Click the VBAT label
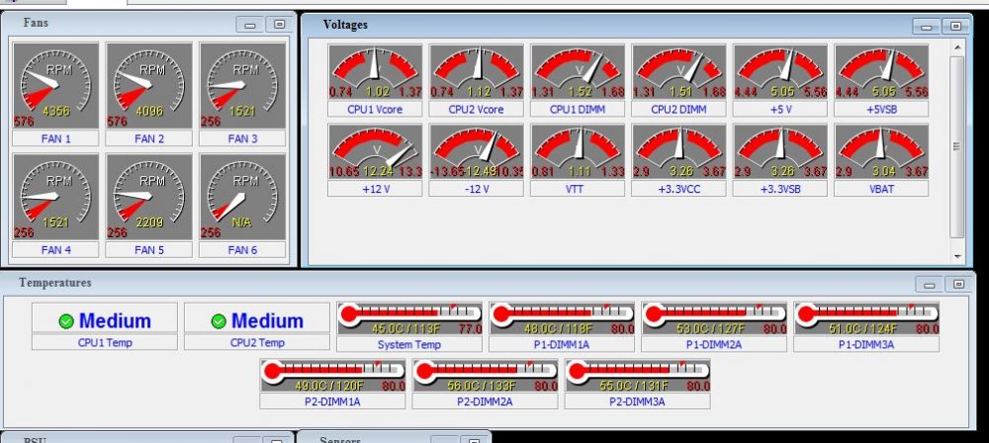Screen dimensions: 989x443 pos(881,189)
